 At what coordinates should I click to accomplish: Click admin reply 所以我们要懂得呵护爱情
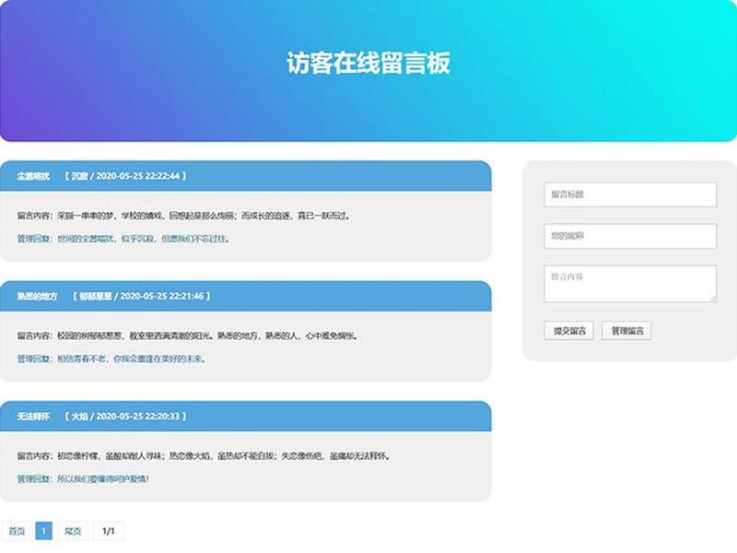point(103,479)
